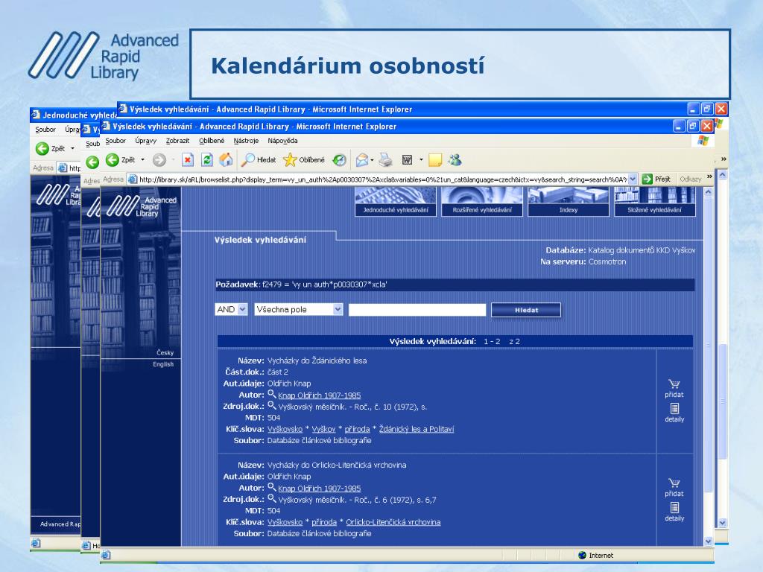
Task: Click the Edit with Word icon
Action: click(408, 159)
